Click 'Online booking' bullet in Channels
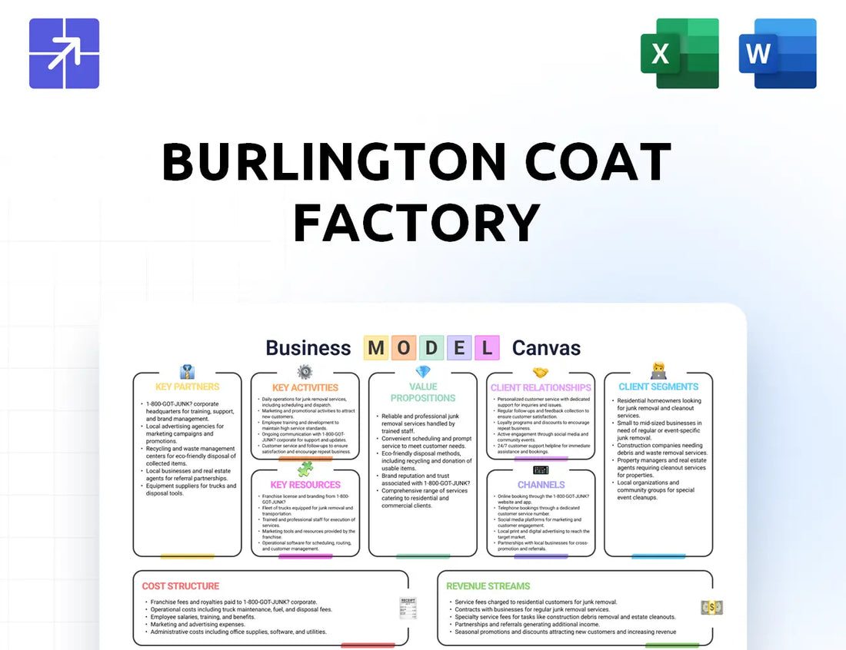Viewport: 846px width, 650px height. 541,499
